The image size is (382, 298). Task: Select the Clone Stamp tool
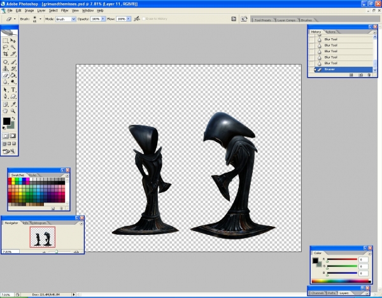coord(5,69)
